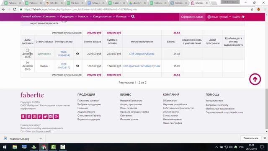
Task: Expand the Консультантам dropdown menu
Action: coord(104,17)
